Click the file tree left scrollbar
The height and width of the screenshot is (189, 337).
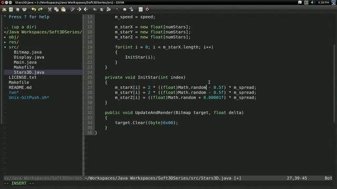[1, 70]
